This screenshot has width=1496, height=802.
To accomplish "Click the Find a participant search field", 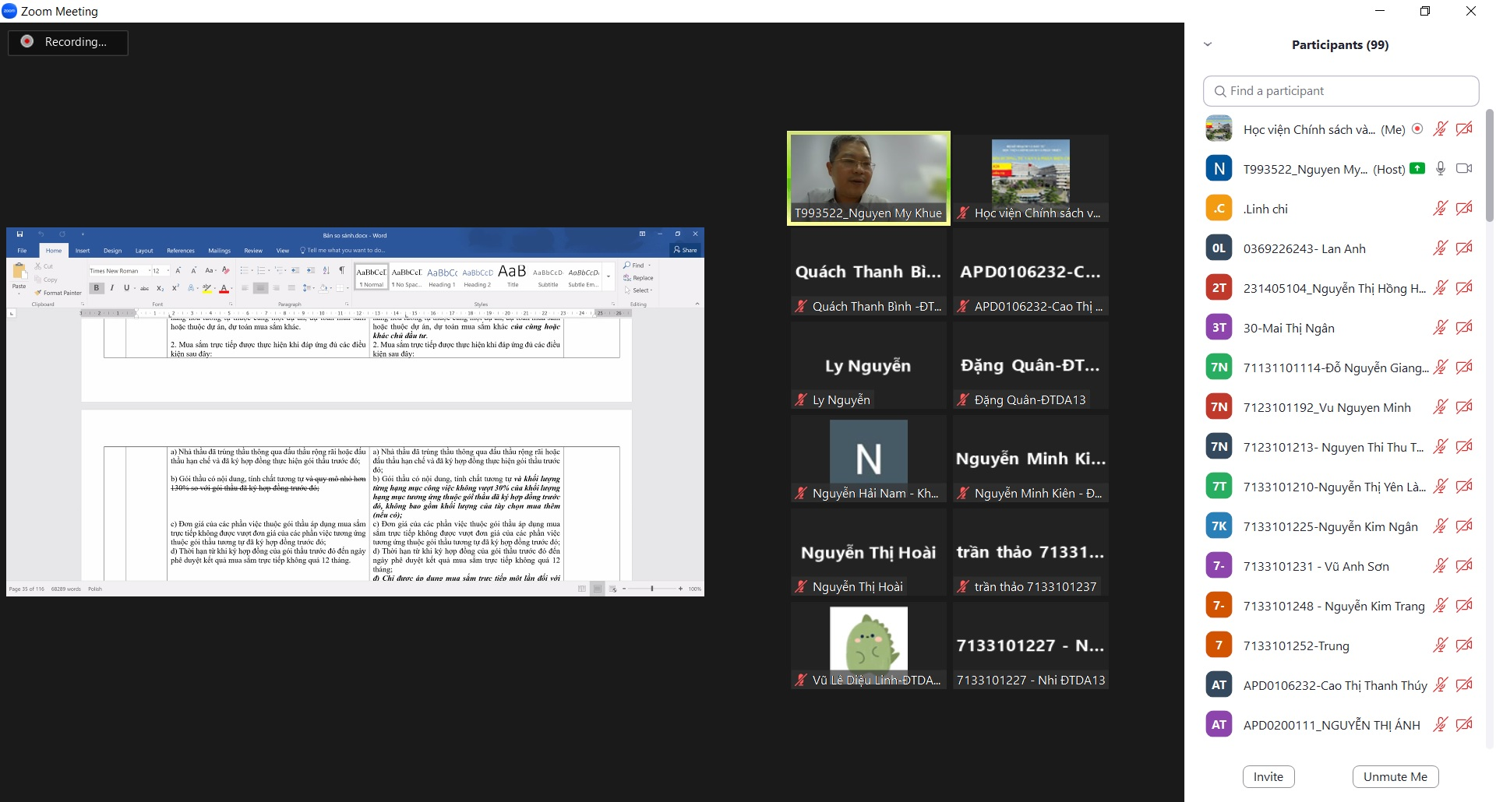I will click(1340, 91).
